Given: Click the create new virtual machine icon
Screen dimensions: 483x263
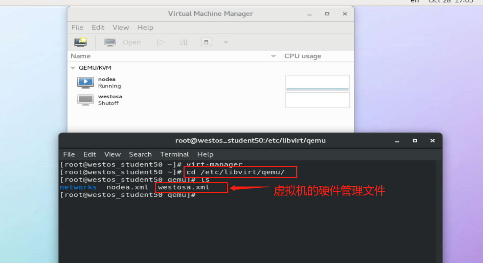Looking at the screenshot, I should [80, 42].
